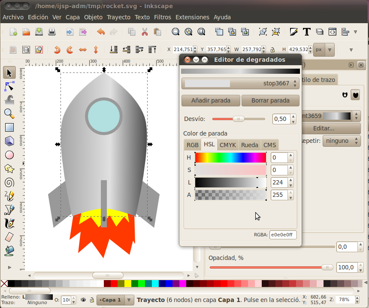Click the Opacidad percent slider

271,267
